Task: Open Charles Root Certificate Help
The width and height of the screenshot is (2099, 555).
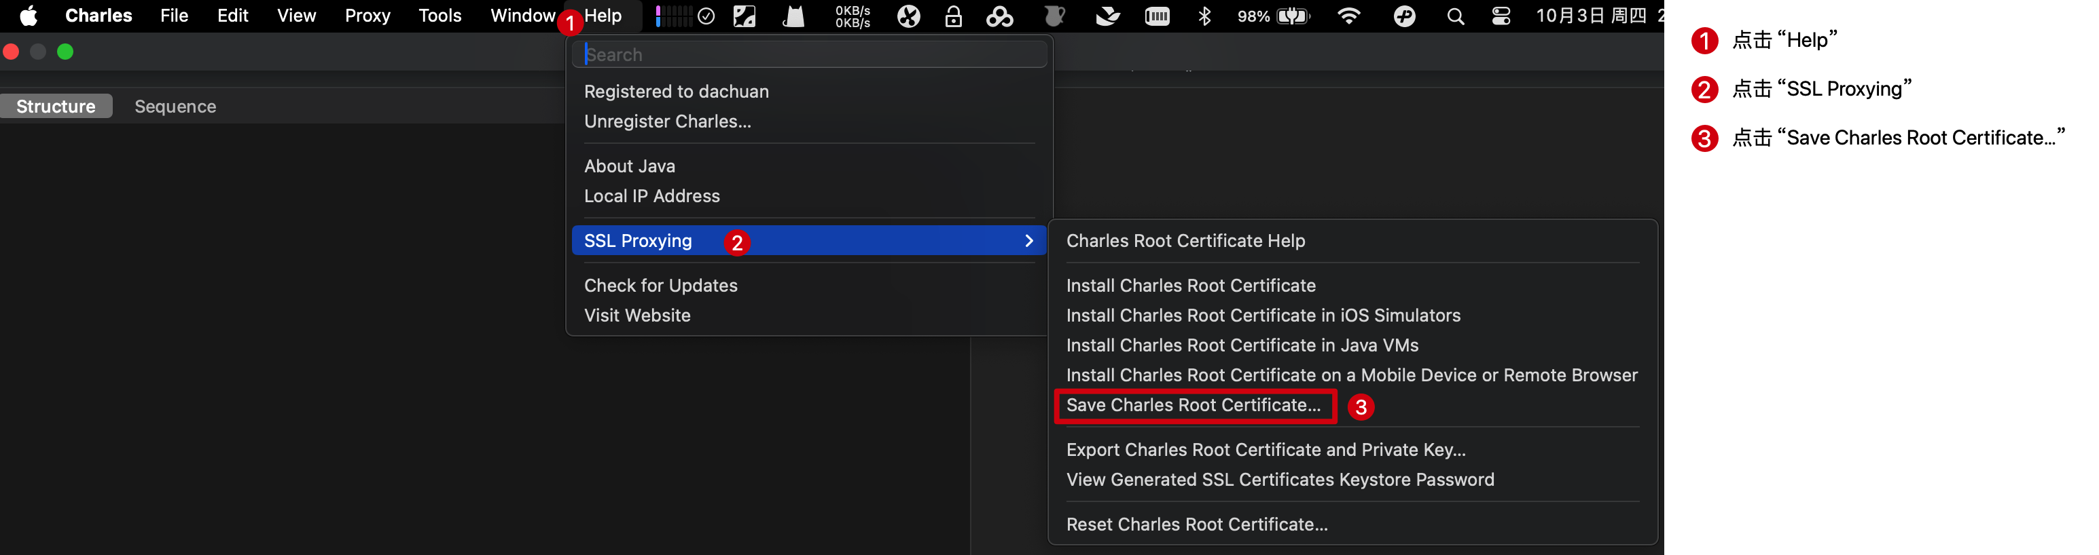Action: click(x=1185, y=241)
